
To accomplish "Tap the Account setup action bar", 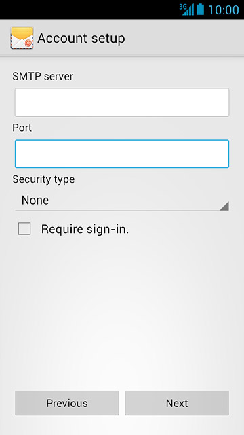I will [x=122, y=38].
